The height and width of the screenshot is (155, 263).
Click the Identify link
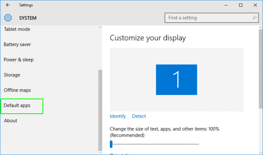click(118, 116)
